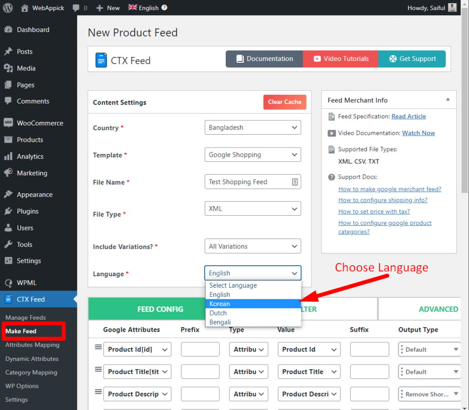Choose Bengali from the language list

click(x=253, y=323)
